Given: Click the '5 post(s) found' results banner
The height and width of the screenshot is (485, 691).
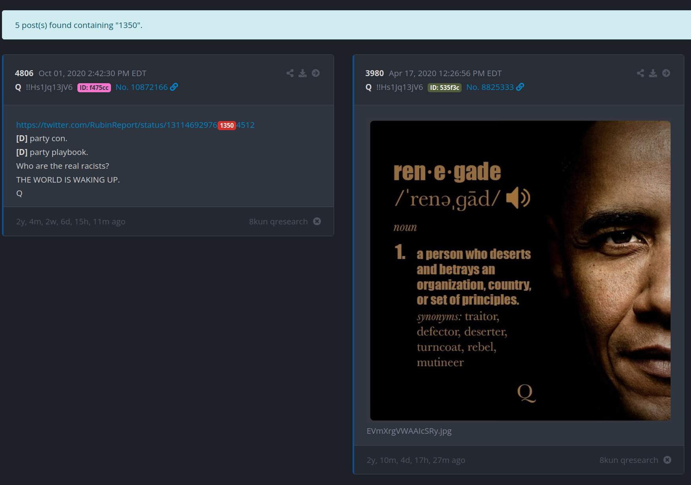Looking at the screenshot, I should (x=346, y=25).
